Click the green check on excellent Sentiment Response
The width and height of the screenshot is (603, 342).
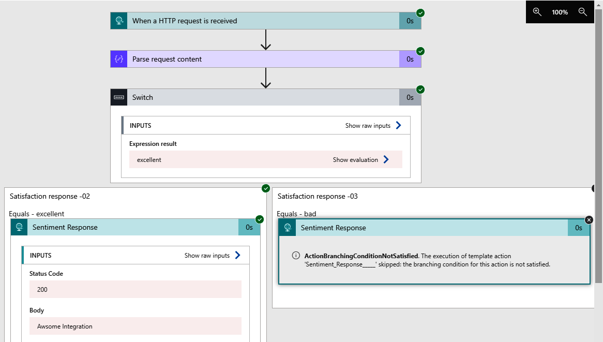(x=260, y=219)
